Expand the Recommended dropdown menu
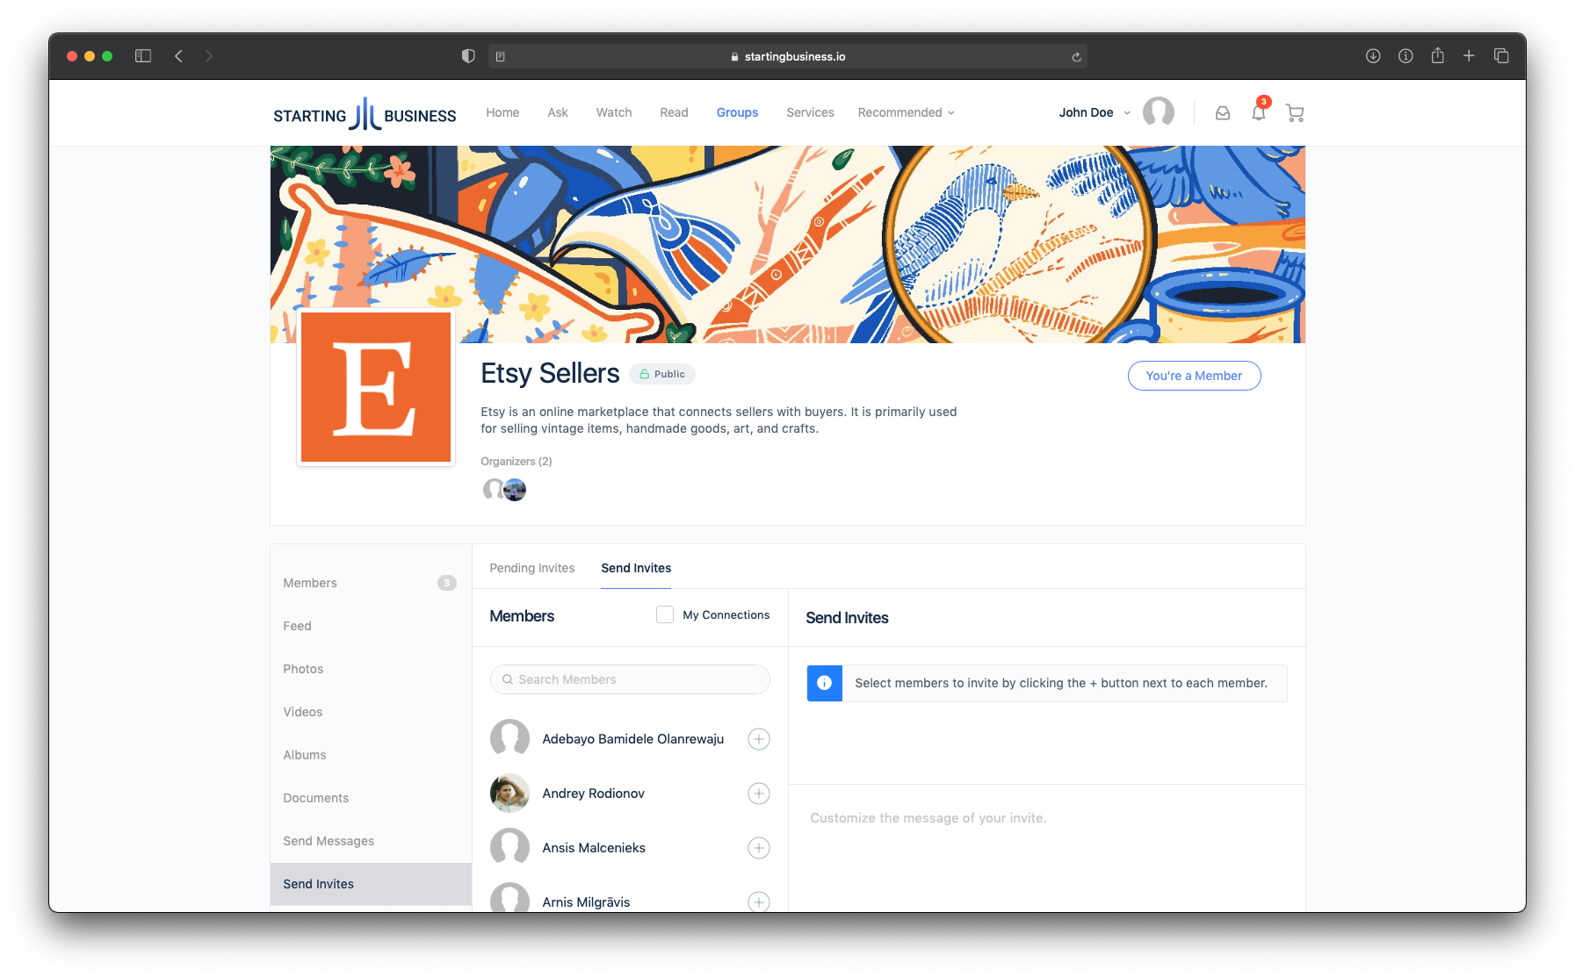 coord(906,112)
